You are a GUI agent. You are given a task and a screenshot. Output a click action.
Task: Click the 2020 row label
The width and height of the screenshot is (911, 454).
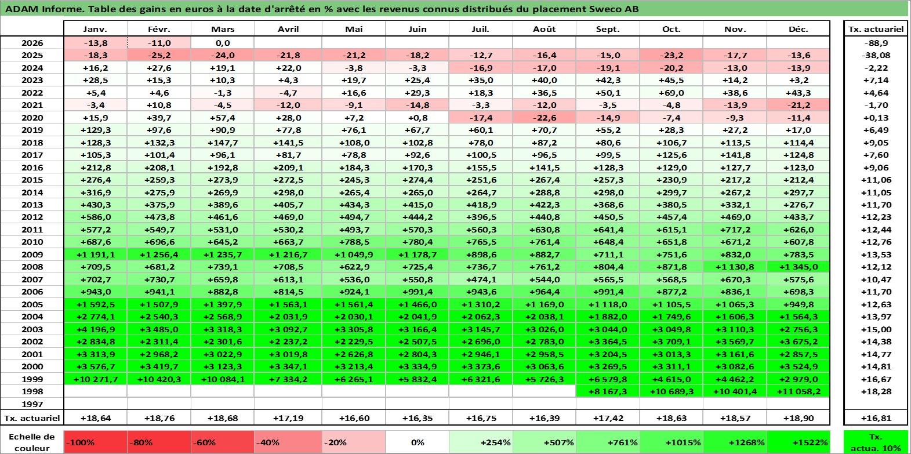[x=32, y=118]
